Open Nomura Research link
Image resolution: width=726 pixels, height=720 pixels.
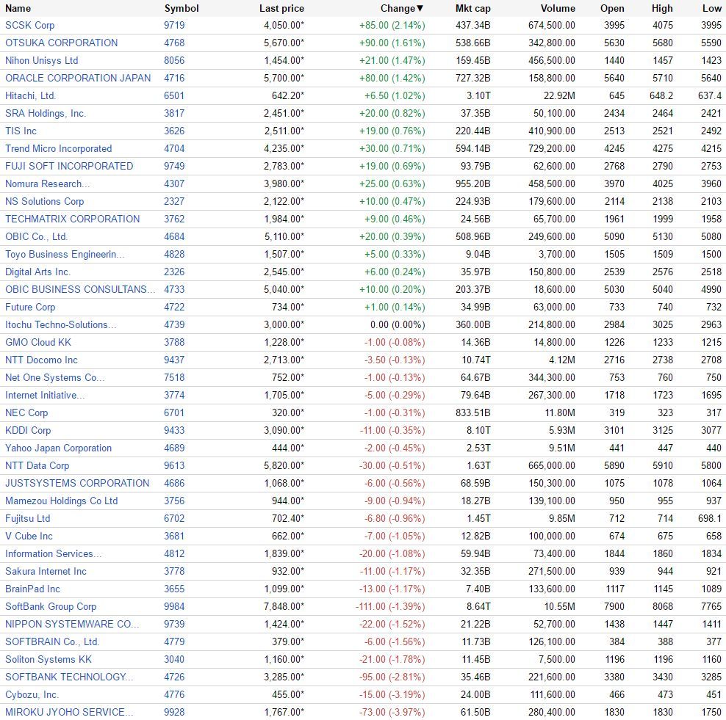click(x=48, y=183)
